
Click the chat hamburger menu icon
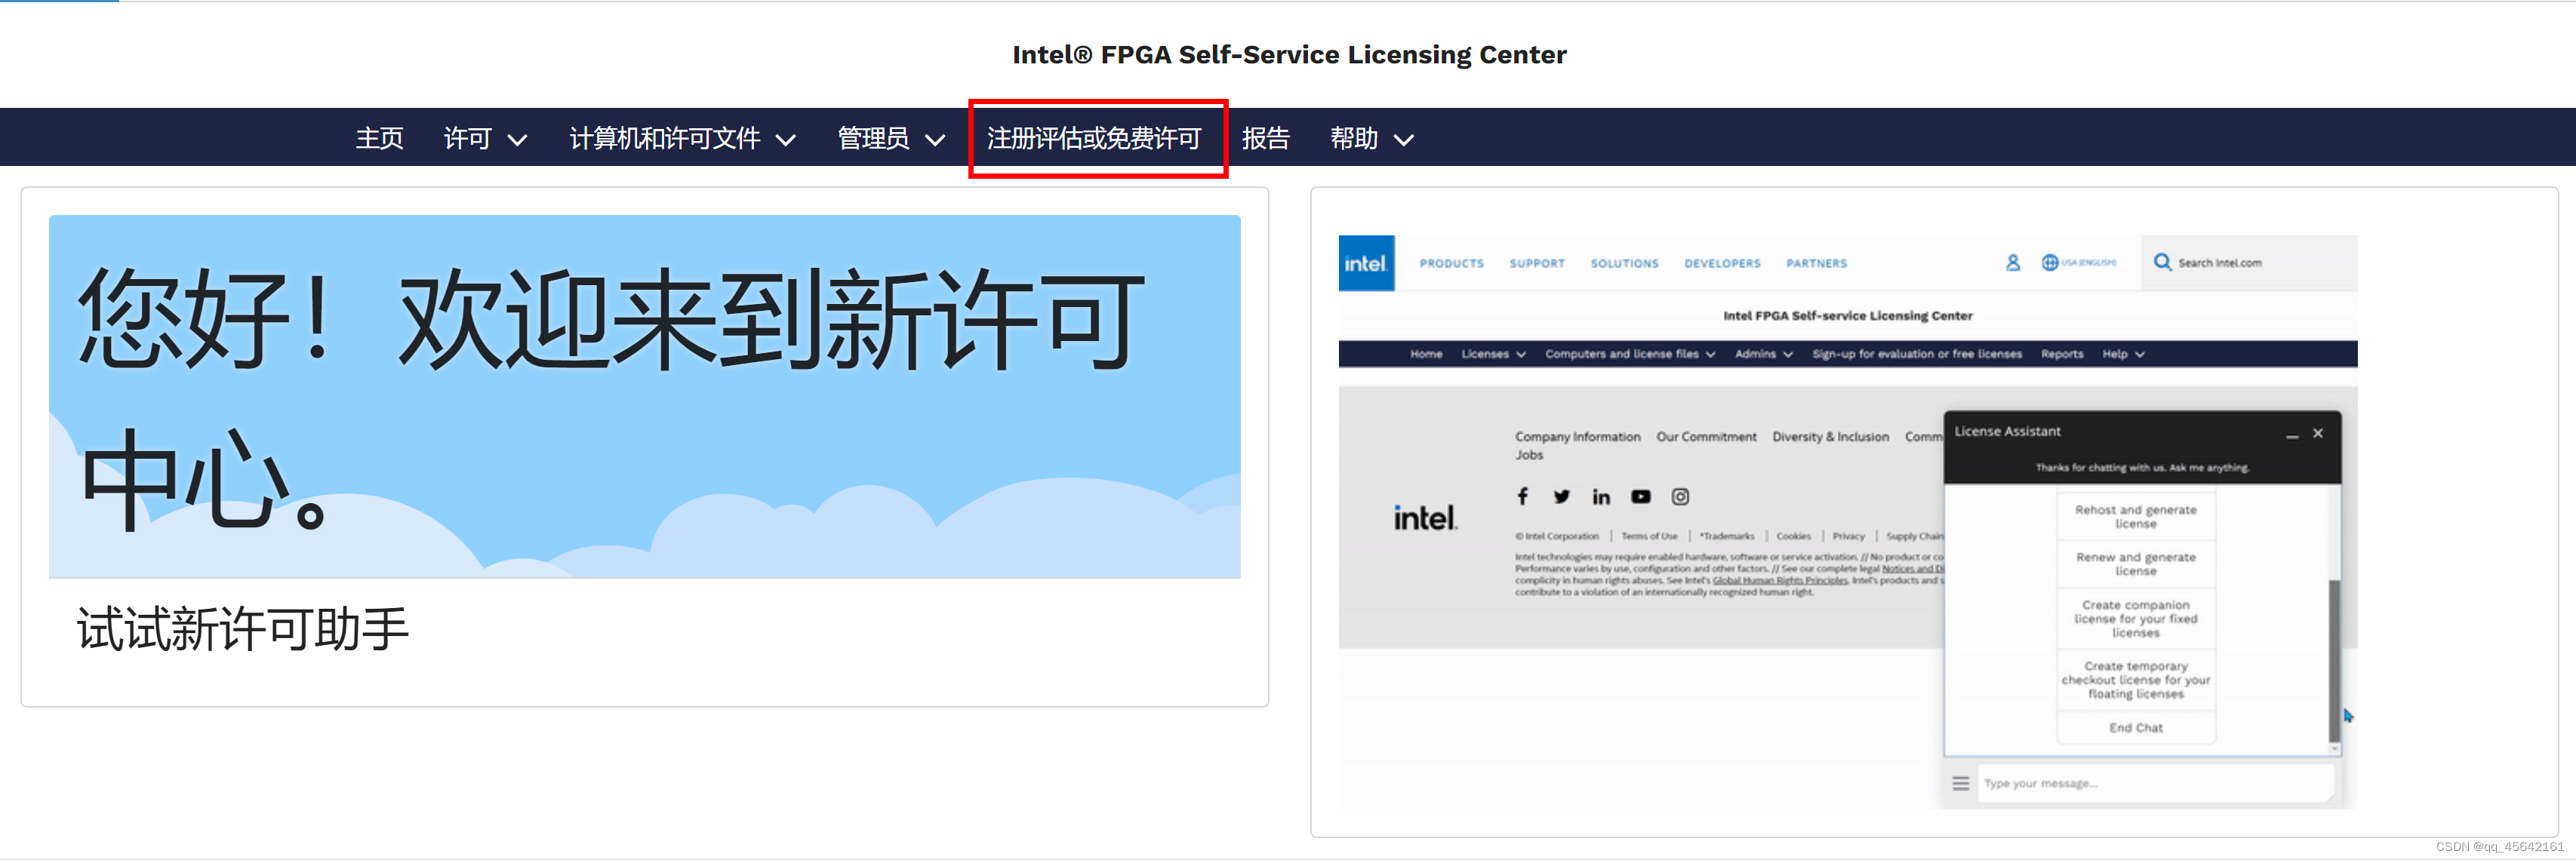(1960, 783)
